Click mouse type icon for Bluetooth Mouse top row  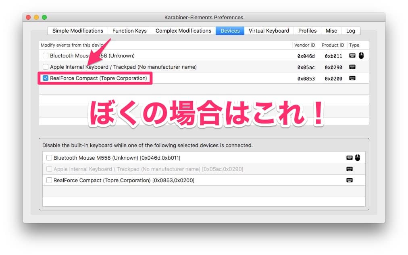click(x=361, y=56)
